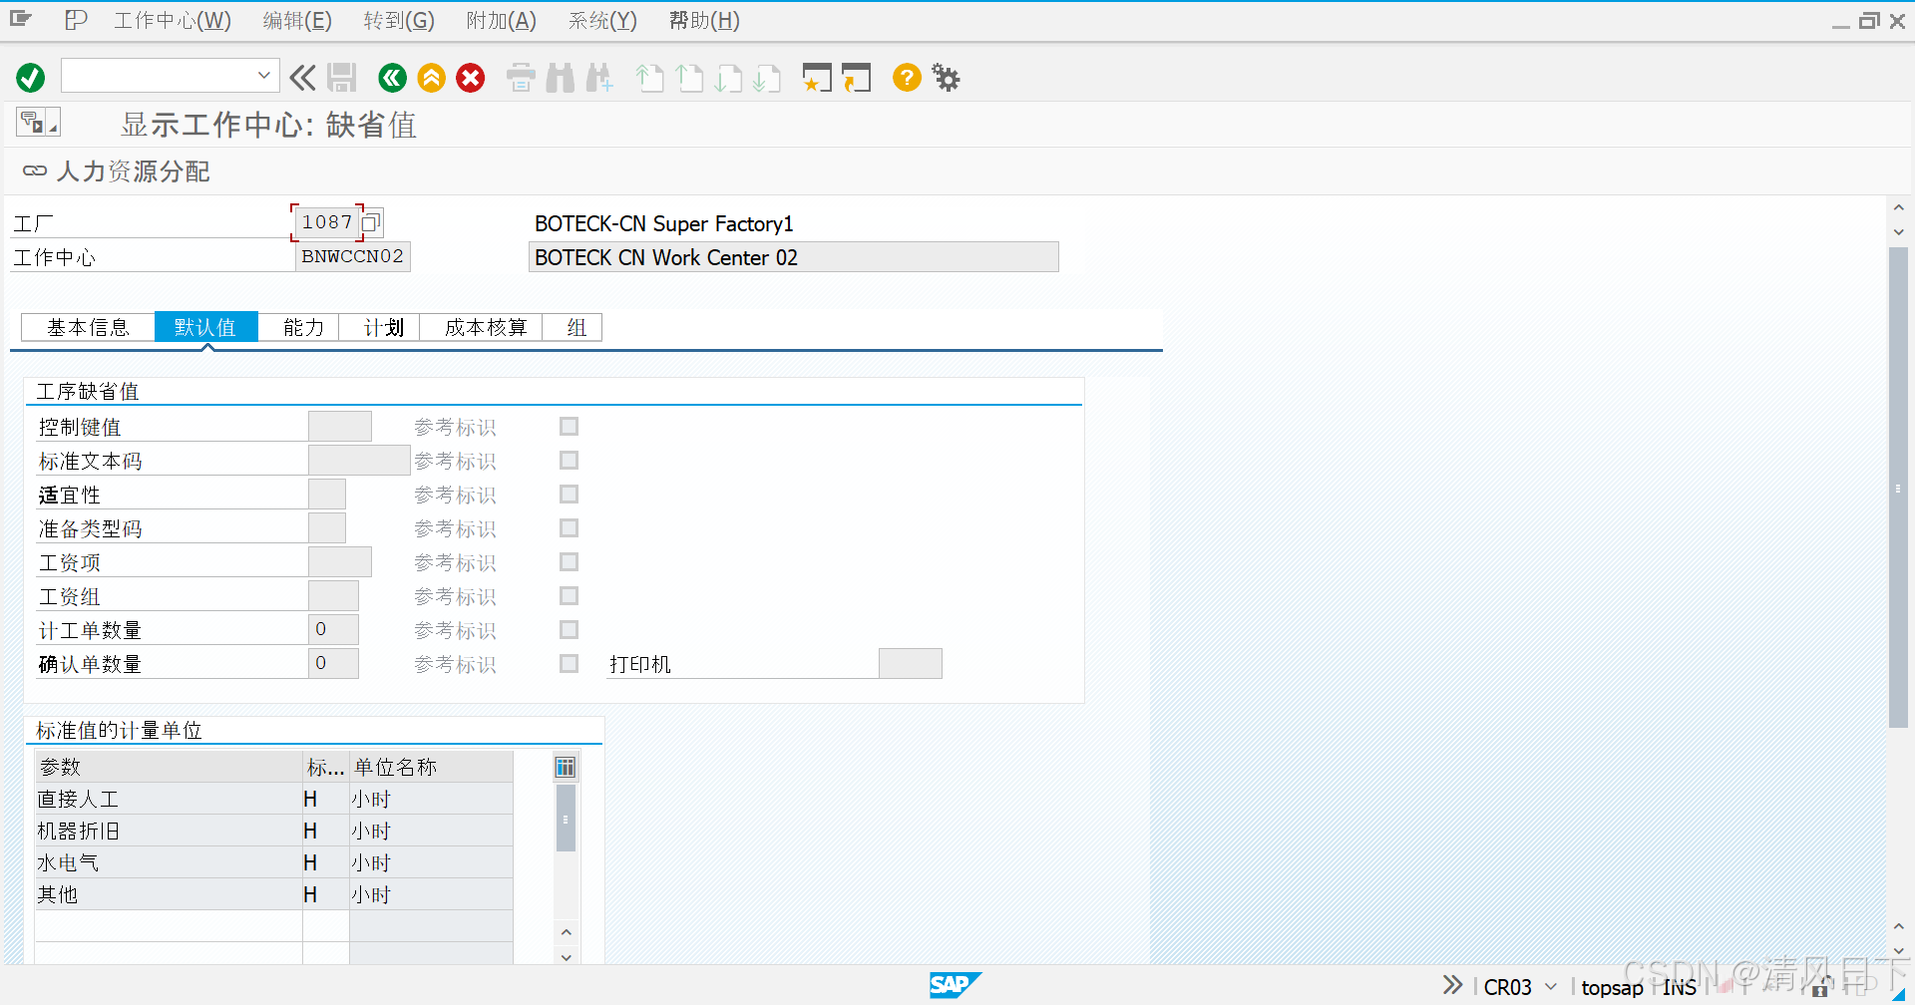Go to First Page icon
The width and height of the screenshot is (1915, 1005).
tap(650, 78)
